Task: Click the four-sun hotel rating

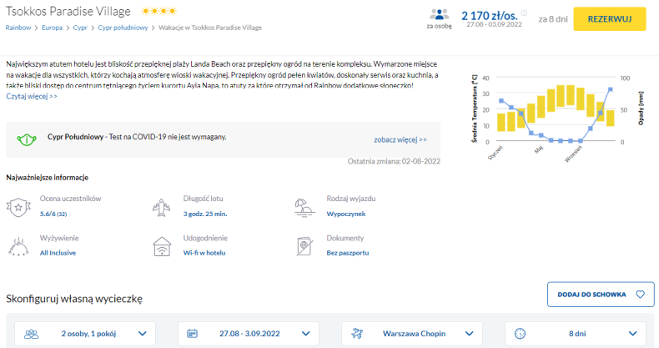Action: (x=158, y=12)
